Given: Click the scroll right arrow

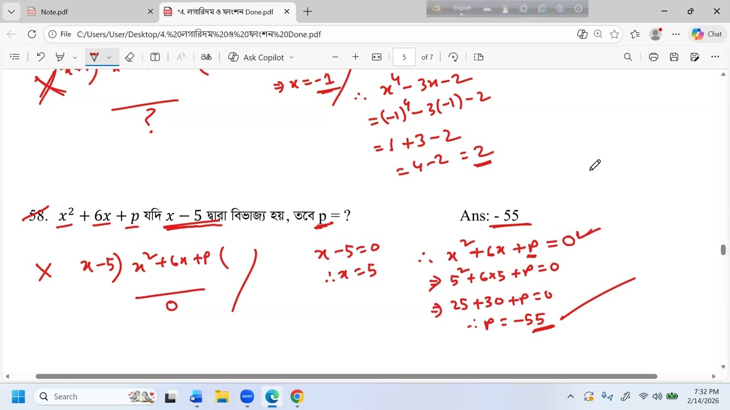Looking at the screenshot, I should point(713,376).
